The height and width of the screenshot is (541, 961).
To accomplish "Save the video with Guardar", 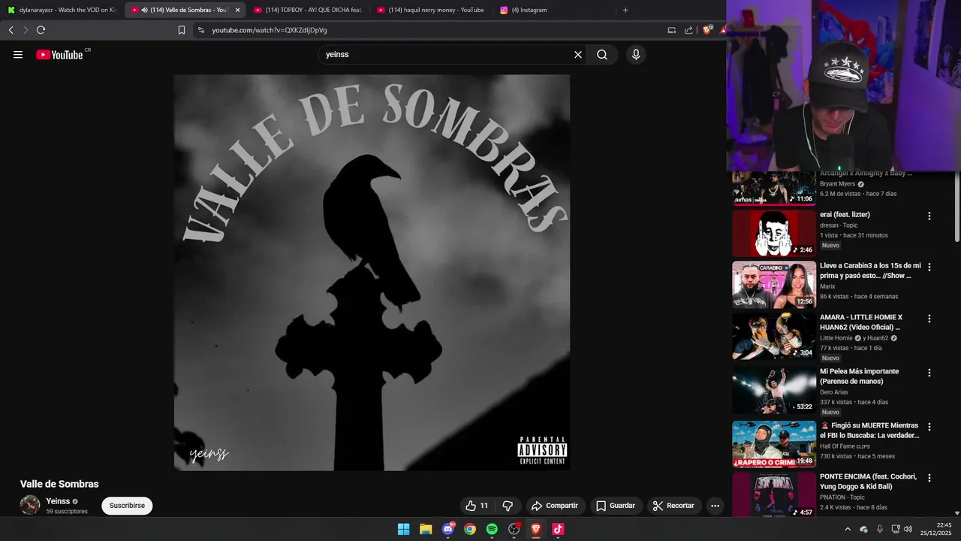I will pyautogui.click(x=615, y=506).
